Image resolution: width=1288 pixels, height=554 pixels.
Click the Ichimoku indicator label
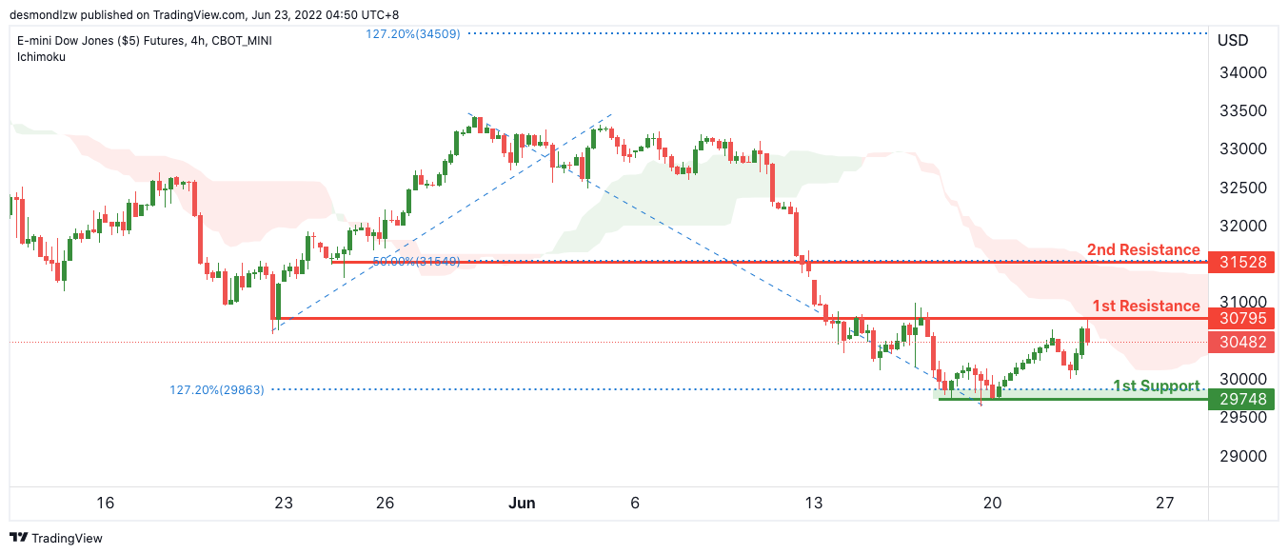point(42,57)
